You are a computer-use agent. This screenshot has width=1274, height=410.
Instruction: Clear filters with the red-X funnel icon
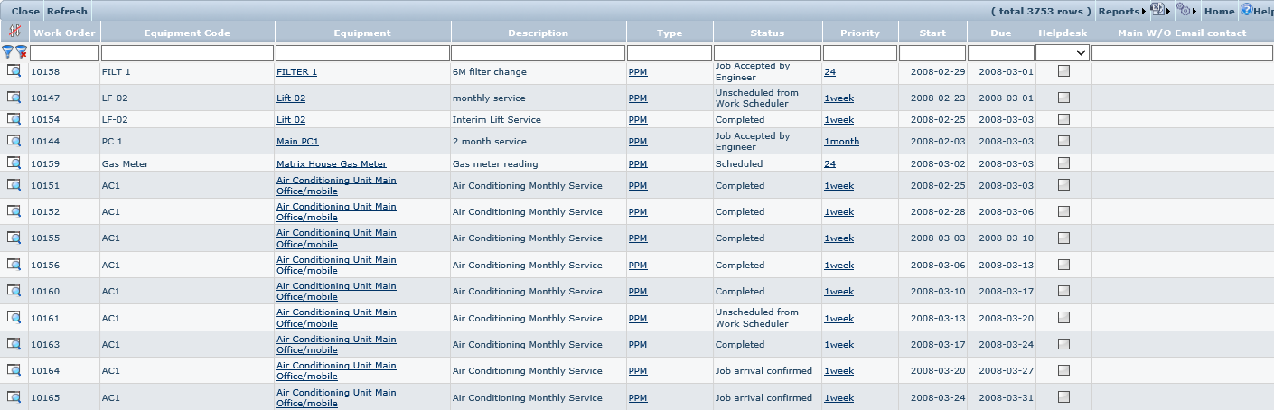[21, 52]
